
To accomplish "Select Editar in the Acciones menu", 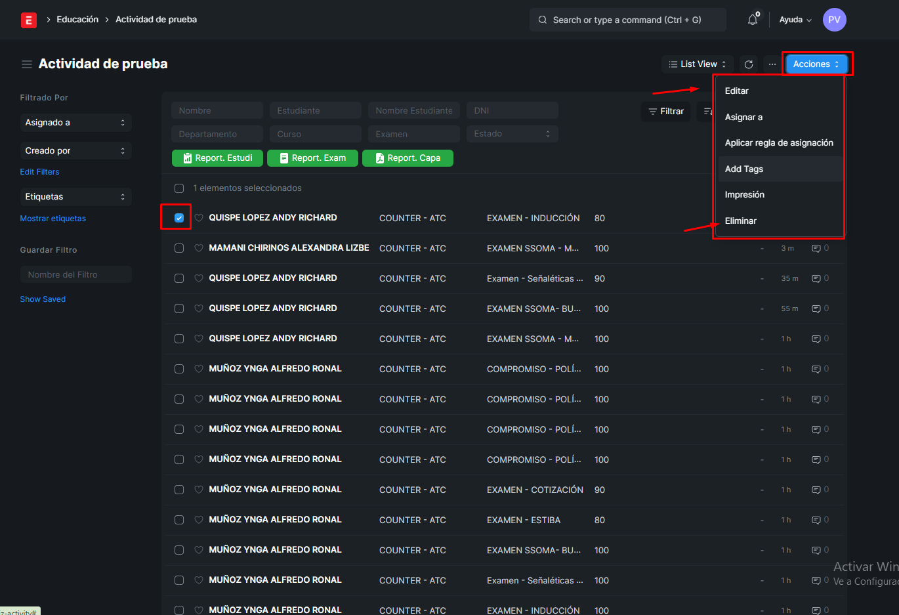I will 737,91.
